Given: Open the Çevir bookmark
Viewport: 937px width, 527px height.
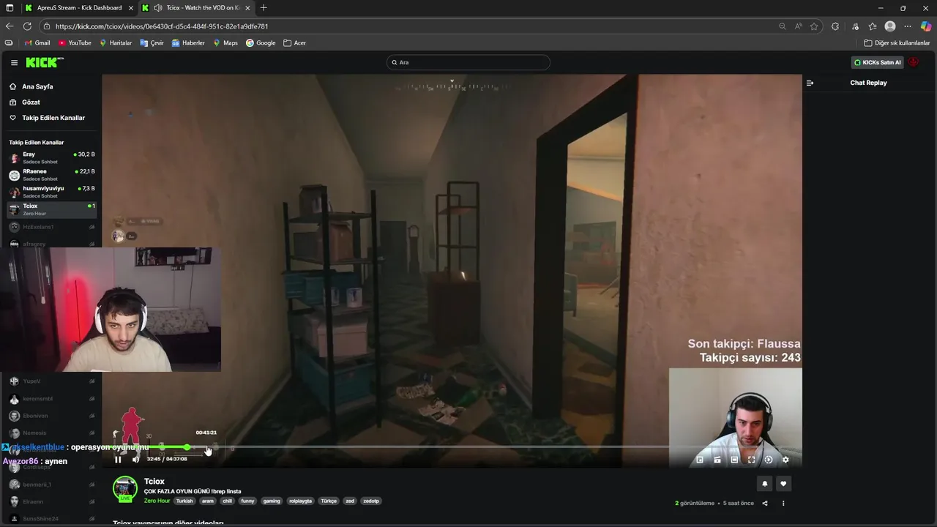Looking at the screenshot, I should coord(152,43).
